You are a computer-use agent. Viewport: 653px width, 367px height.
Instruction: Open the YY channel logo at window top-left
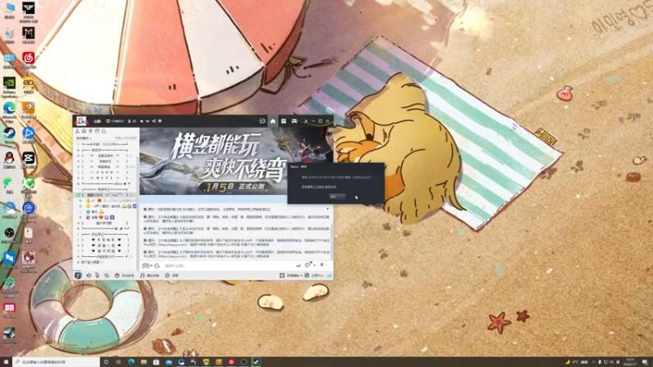tap(81, 121)
